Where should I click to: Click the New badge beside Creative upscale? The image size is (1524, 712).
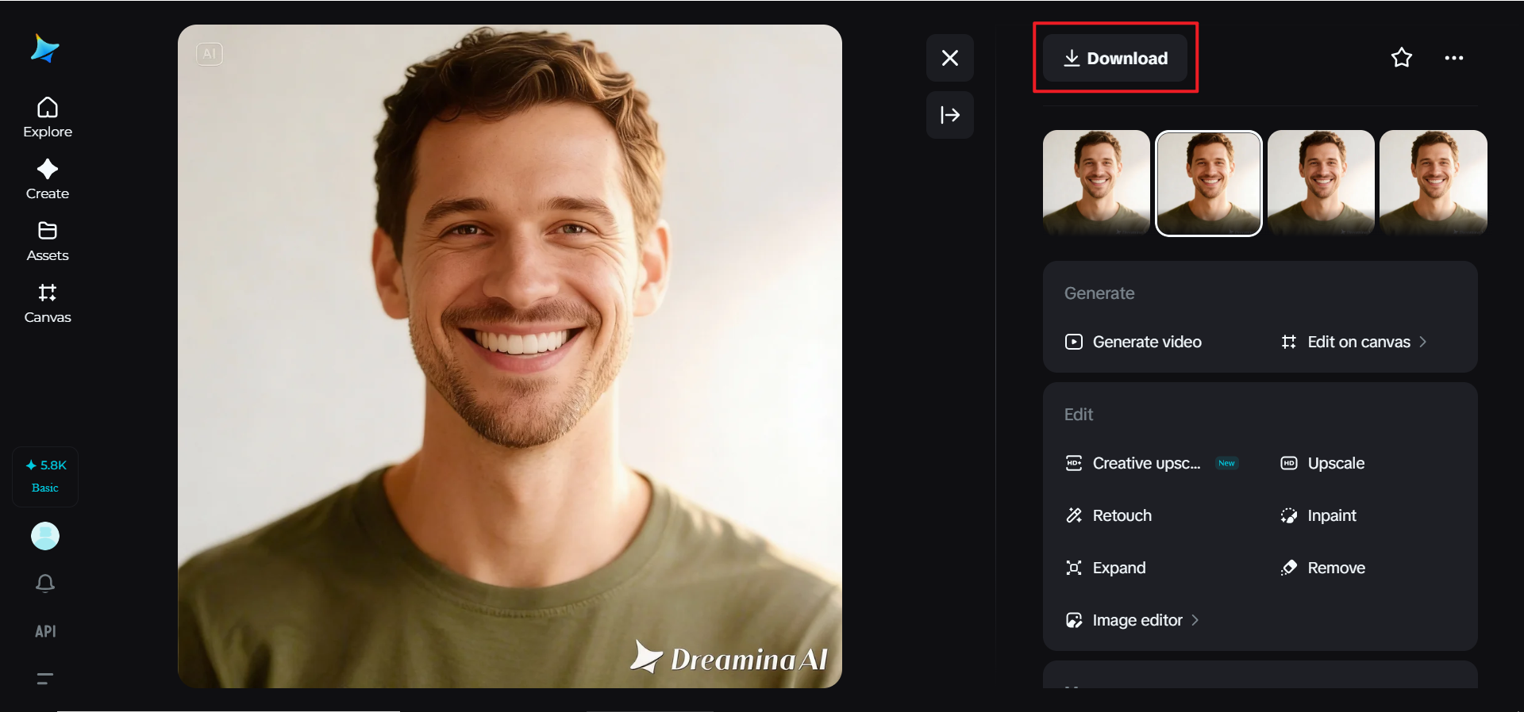click(1226, 463)
